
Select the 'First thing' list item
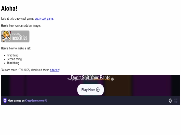[12, 55]
